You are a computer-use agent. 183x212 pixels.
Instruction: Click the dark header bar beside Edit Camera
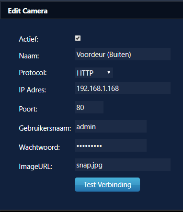115,11
